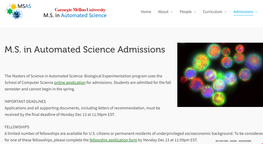Click the fluorescent cells microscopy image
This screenshot has width=263, height=144.
(x=220, y=75)
